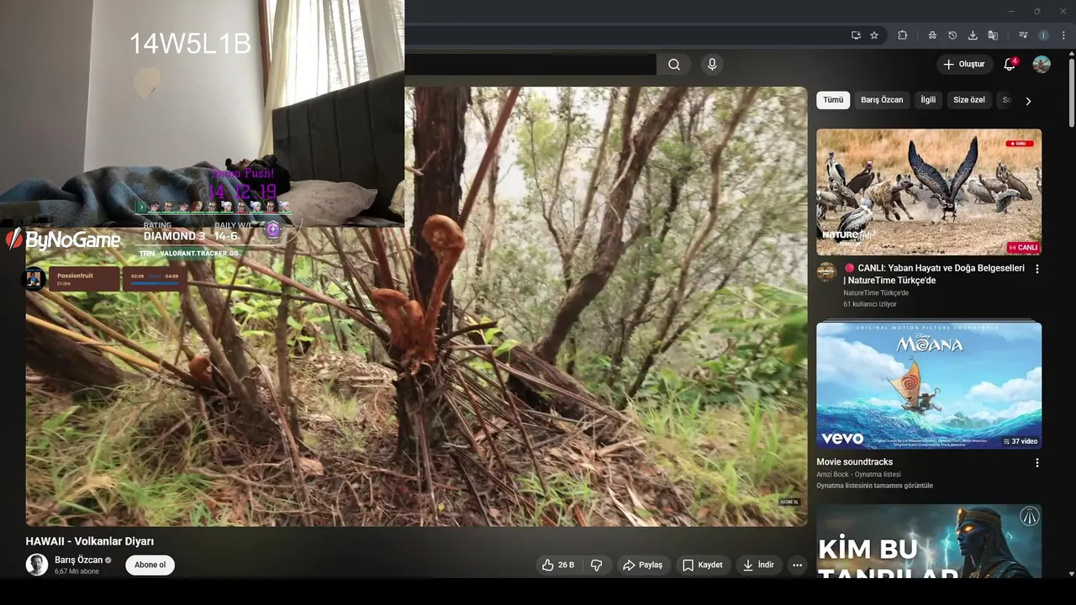Click the incognito-style extension icon

click(x=932, y=35)
